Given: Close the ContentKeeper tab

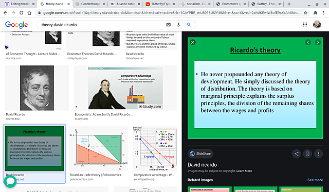Looking at the screenshot, I should 104,4.
